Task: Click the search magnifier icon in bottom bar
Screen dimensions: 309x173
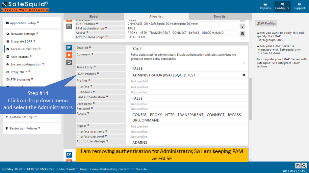Action: point(304,166)
